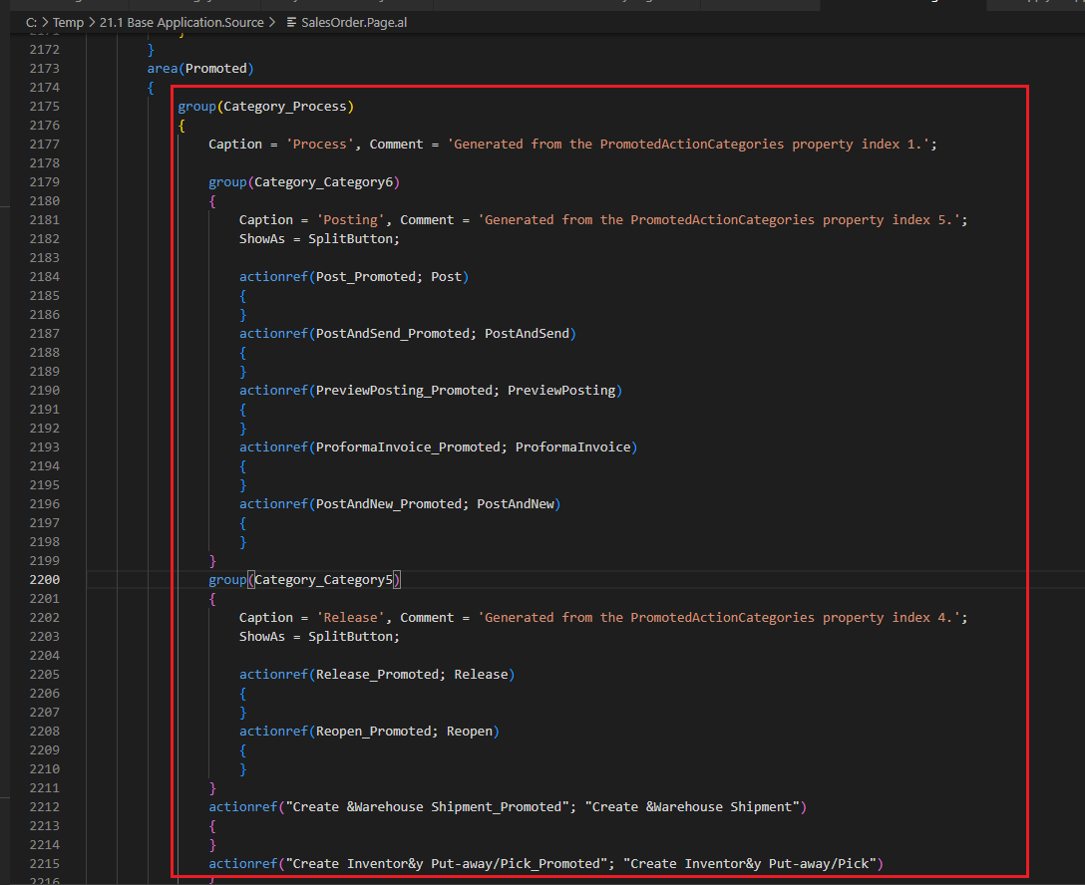This screenshot has width=1085, height=885.
Task: Open the SalesOrder.Page.al breadcrumb
Action: (x=353, y=22)
